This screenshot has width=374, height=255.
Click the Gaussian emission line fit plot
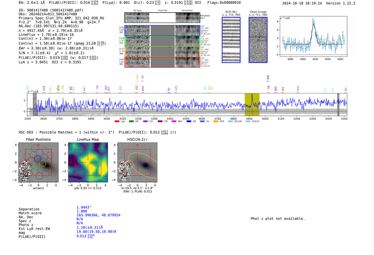click(313, 37)
